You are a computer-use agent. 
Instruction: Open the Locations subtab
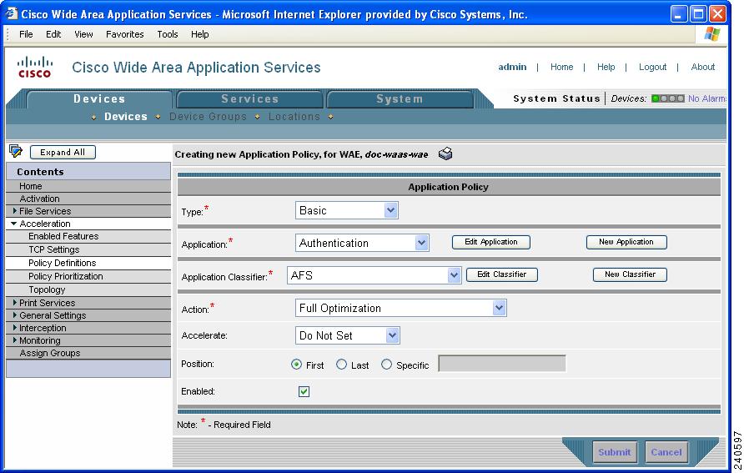[x=294, y=117]
